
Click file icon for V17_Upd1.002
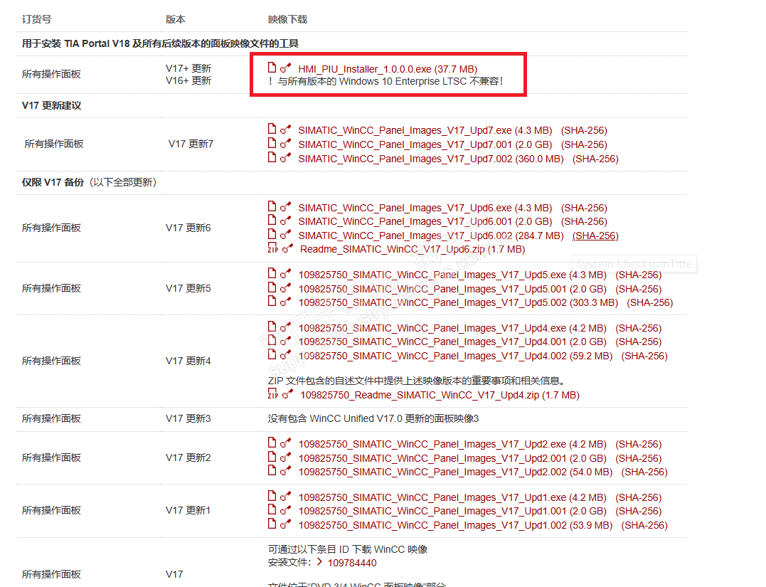pos(272,524)
